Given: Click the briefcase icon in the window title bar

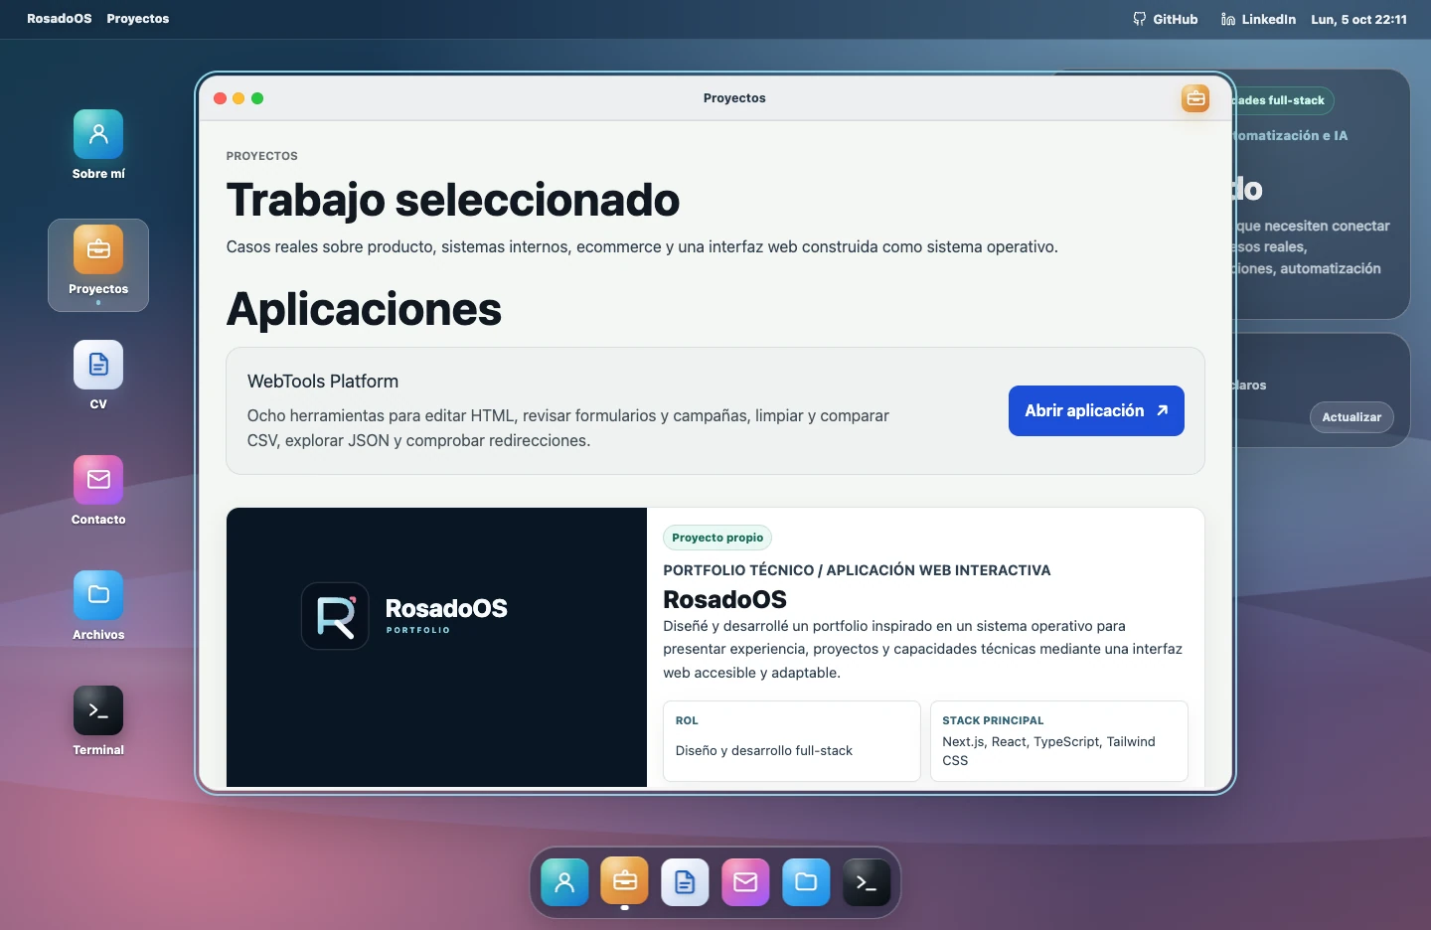Looking at the screenshot, I should coord(1195,98).
